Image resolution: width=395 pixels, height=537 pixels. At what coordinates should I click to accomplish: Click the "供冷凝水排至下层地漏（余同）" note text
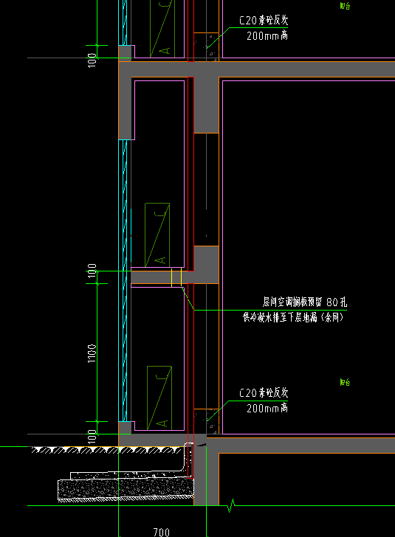pos(293,316)
